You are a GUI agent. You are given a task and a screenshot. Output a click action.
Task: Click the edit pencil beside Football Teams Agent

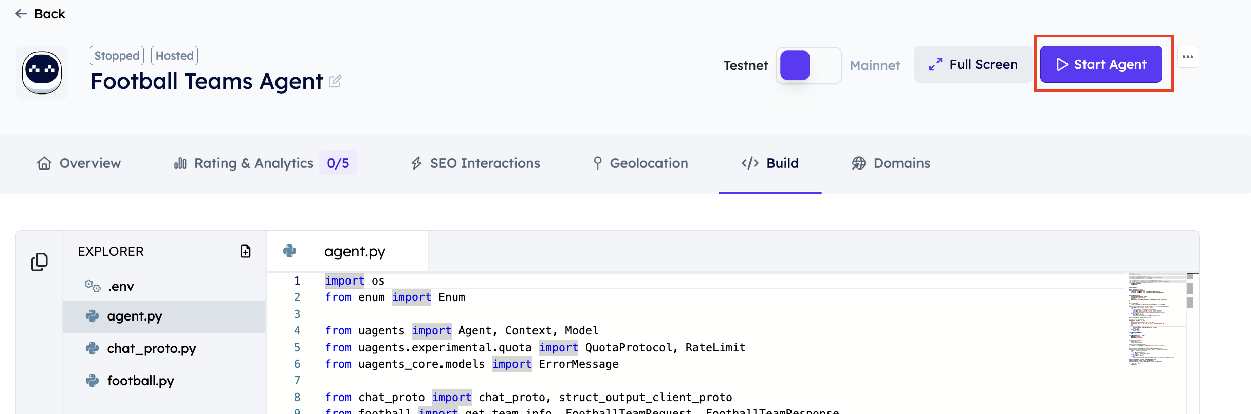335,81
